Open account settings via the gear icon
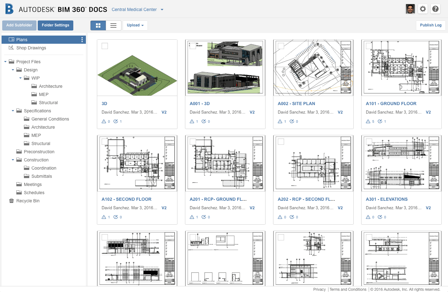 click(423, 9)
